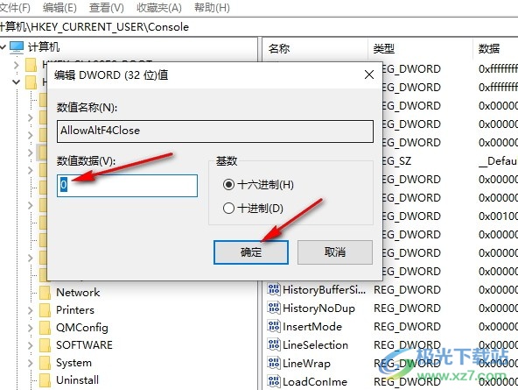This screenshot has height=390, width=518.
Task: Expand the QMConfig tree node
Action: [31, 328]
